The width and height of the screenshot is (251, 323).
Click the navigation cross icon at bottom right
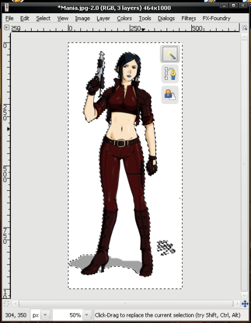245,303
